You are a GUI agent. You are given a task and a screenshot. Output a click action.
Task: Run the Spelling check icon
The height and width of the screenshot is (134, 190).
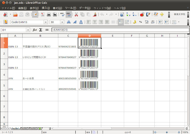[62, 15]
